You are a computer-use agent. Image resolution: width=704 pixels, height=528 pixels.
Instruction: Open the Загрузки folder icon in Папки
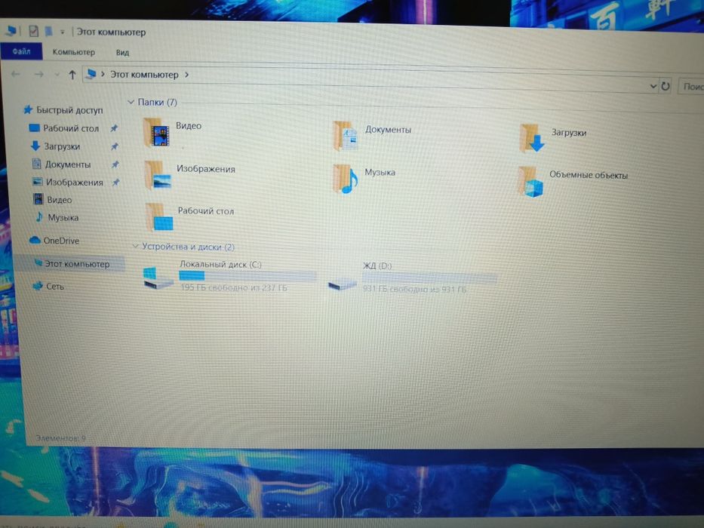coord(532,138)
